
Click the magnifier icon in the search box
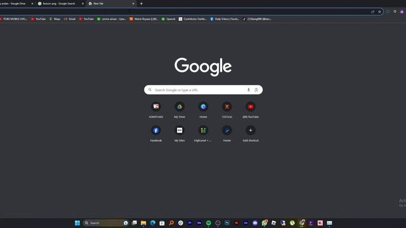(x=150, y=90)
